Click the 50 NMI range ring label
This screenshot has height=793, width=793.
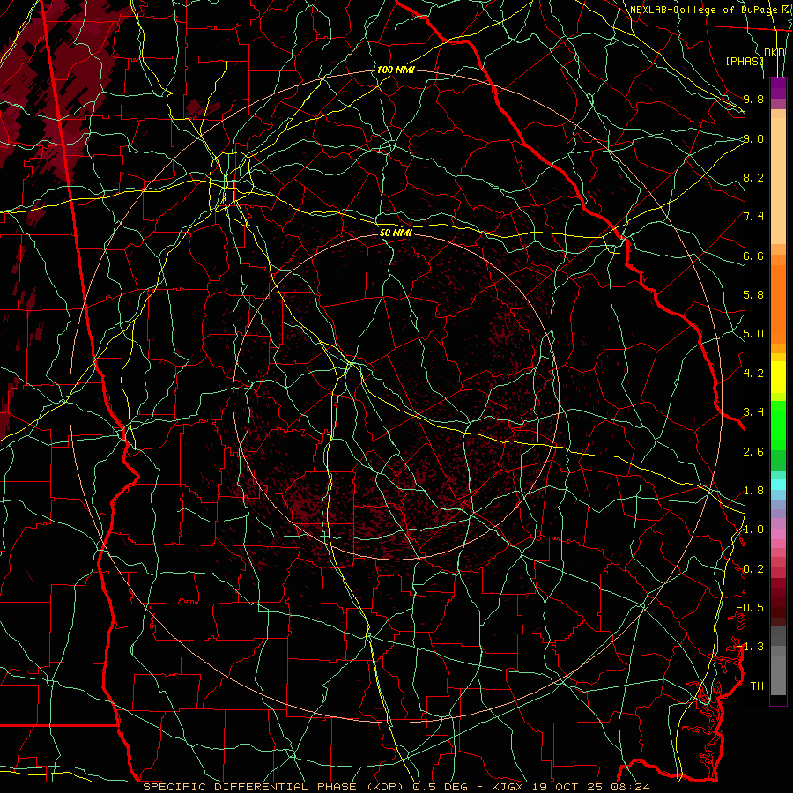pos(396,233)
